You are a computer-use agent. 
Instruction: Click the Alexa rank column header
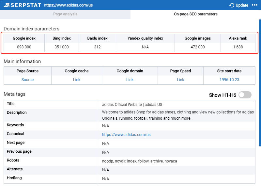pyautogui.click(x=238, y=38)
